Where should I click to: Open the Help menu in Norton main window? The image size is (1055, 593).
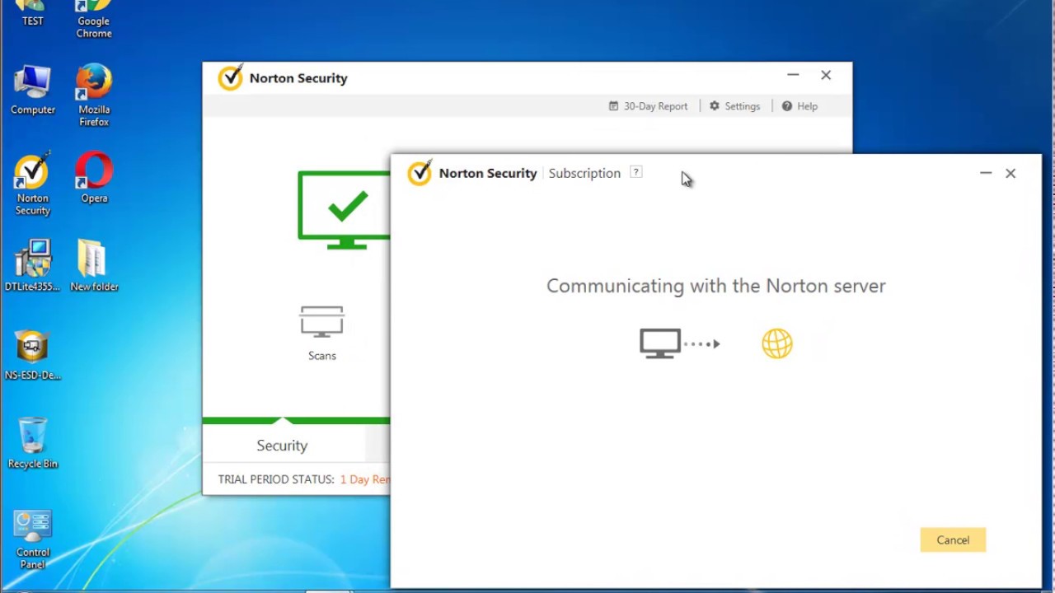pos(799,106)
